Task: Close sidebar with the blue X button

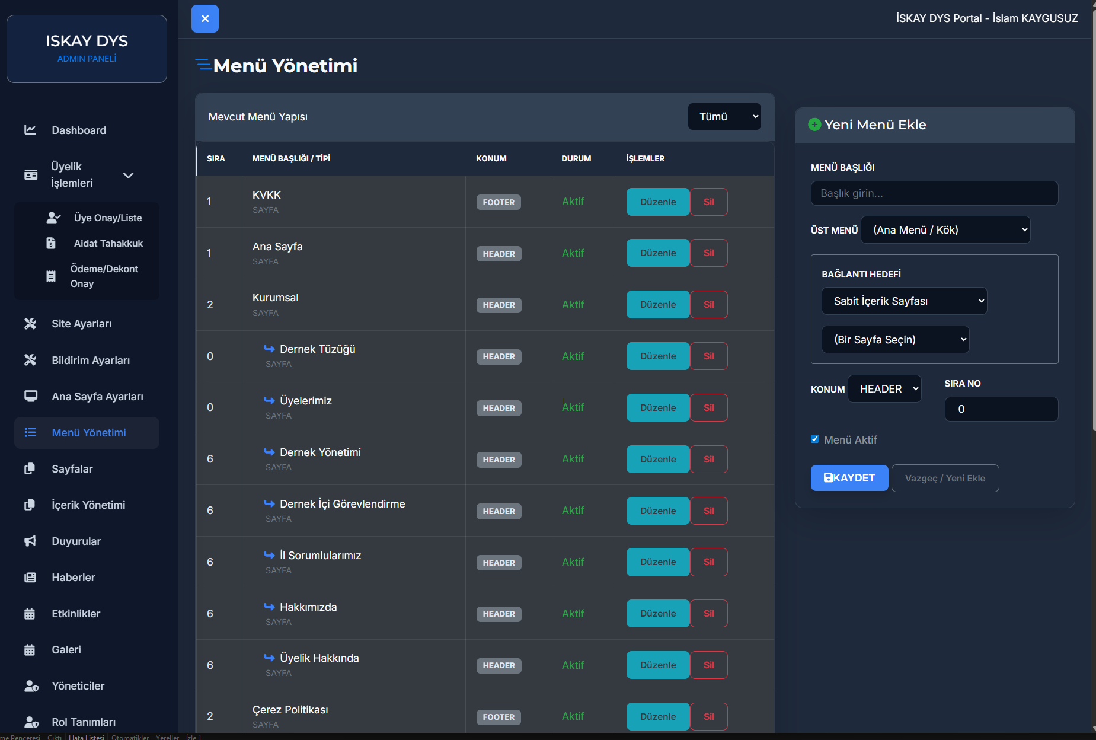Action: click(x=205, y=18)
